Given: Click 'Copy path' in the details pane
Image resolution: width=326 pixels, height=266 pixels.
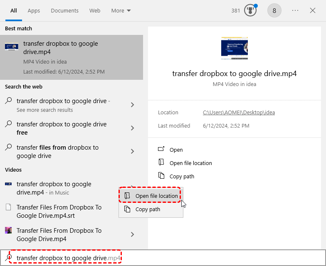Looking at the screenshot, I should click(182, 176).
